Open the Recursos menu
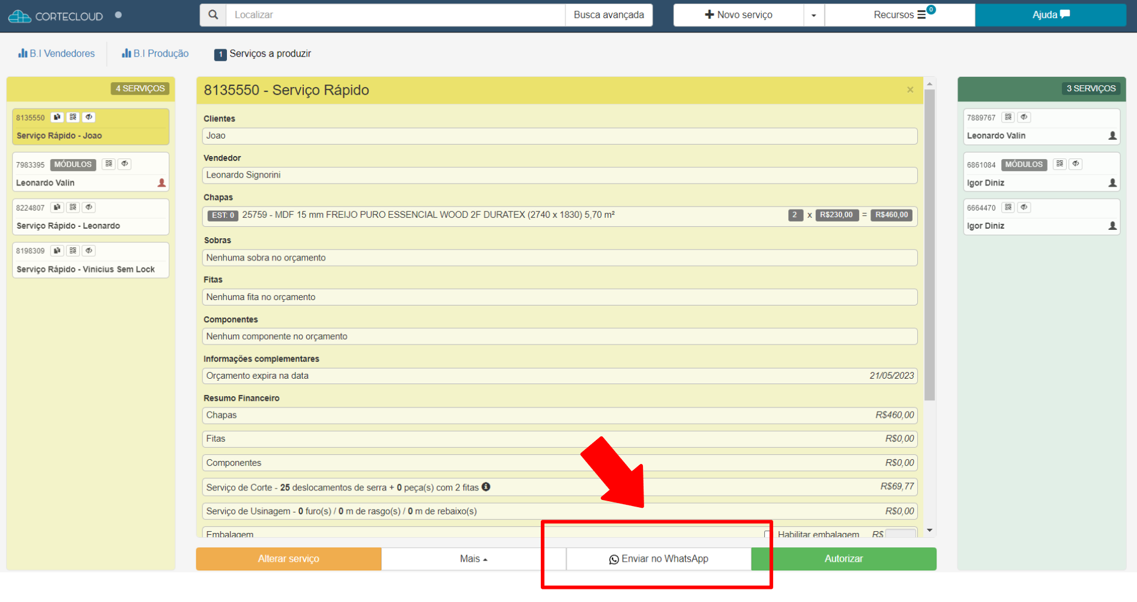 (x=900, y=15)
